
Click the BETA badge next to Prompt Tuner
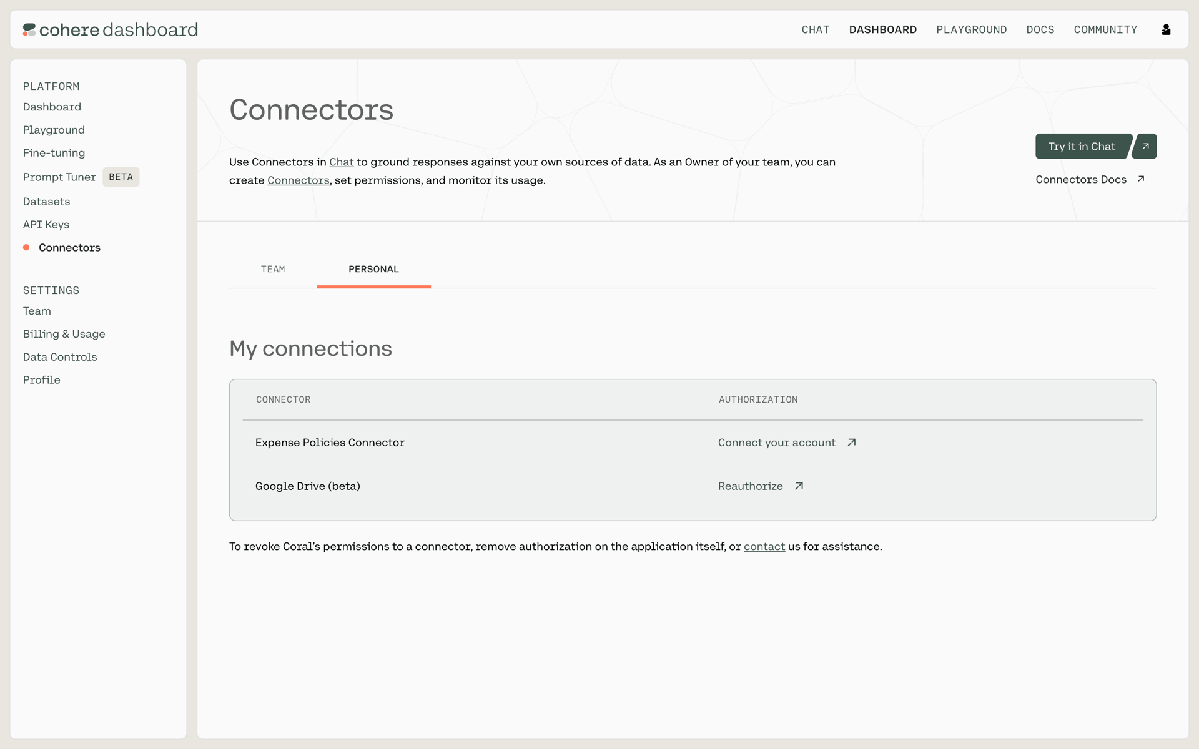pos(121,177)
